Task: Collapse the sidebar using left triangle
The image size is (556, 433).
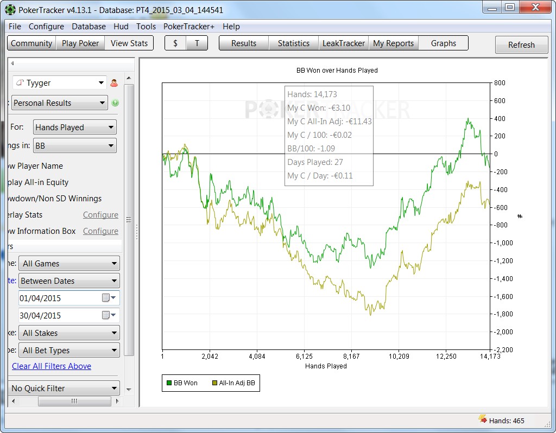Action: click(12, 63)
